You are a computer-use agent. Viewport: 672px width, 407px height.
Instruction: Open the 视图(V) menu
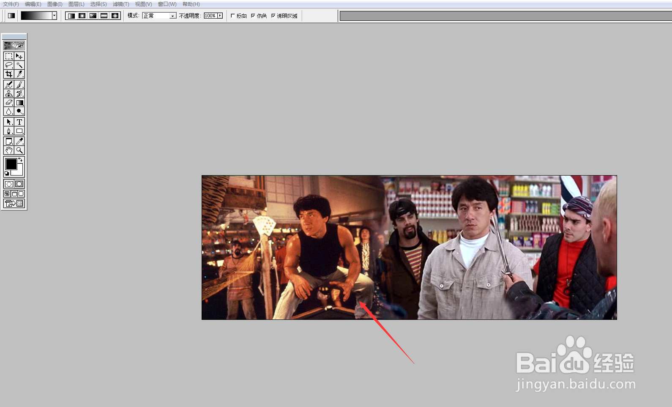pos(143,4)
